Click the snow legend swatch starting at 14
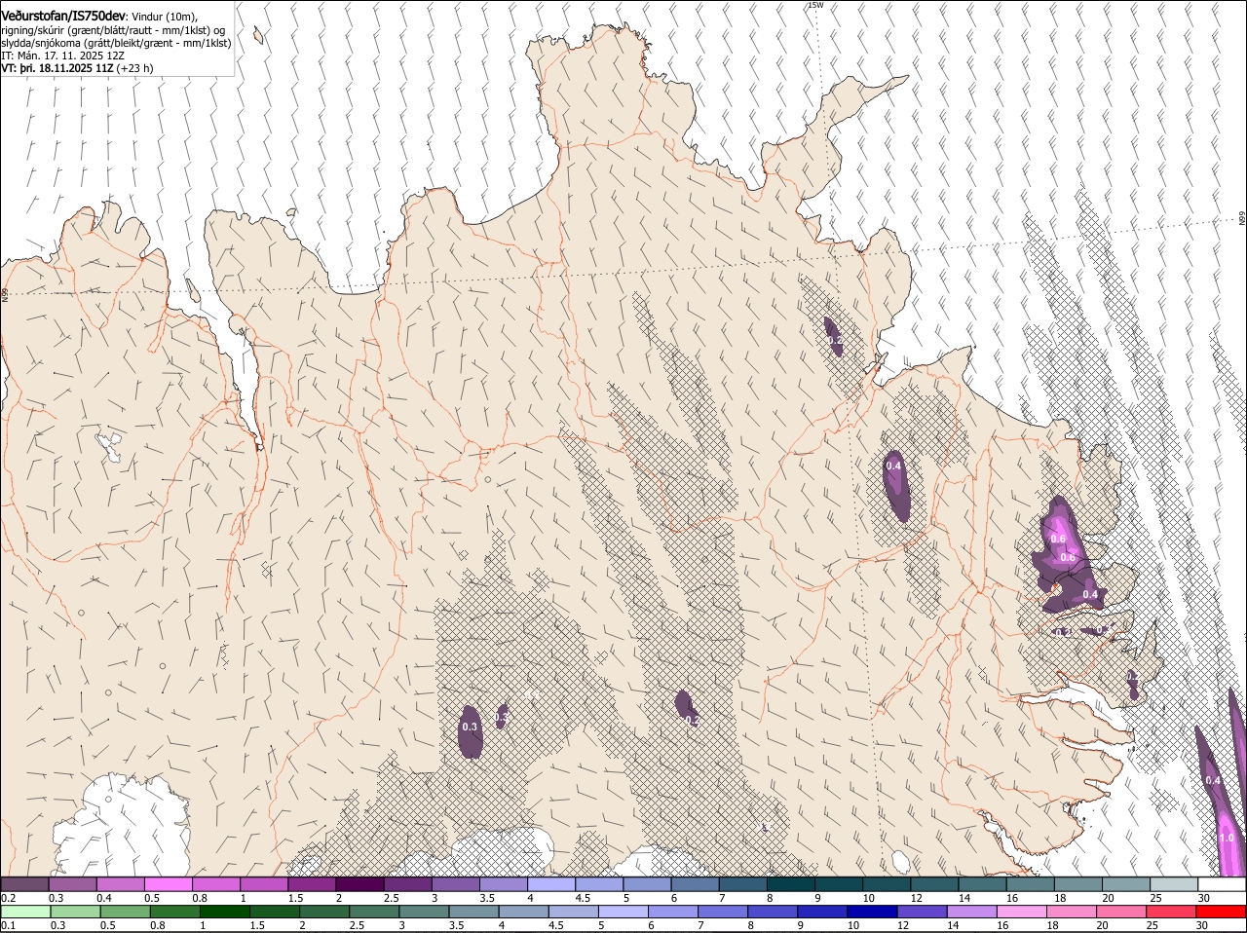The width and height of the screenshot is (1247, 933). tap(983, 883)
